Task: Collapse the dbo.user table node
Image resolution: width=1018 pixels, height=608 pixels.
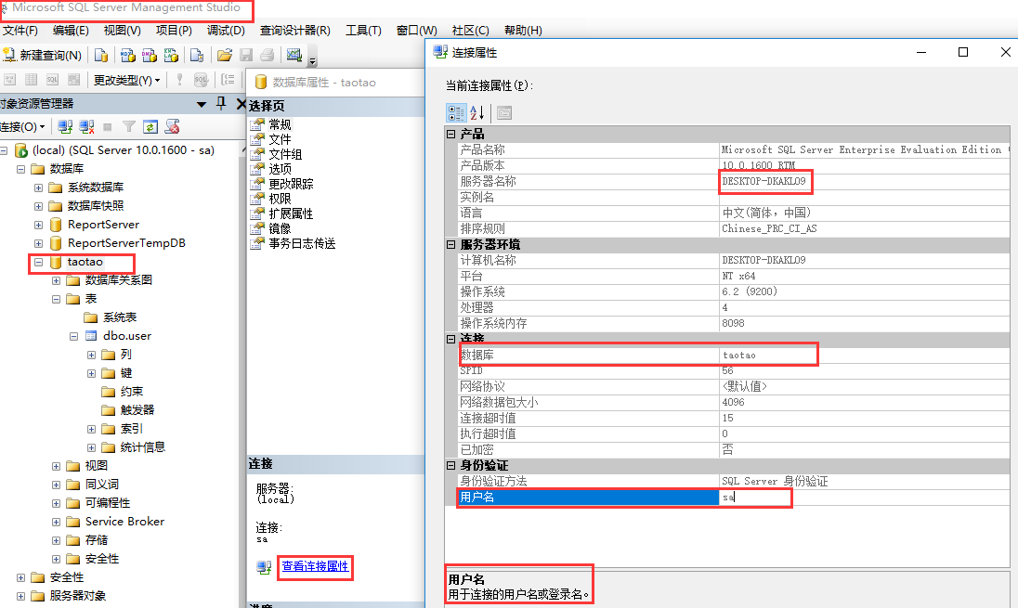Action: (x=73, y=336)
